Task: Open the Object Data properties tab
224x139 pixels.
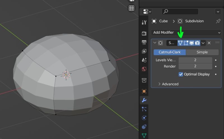Action: pyautogui.click(x=144, y=135)
